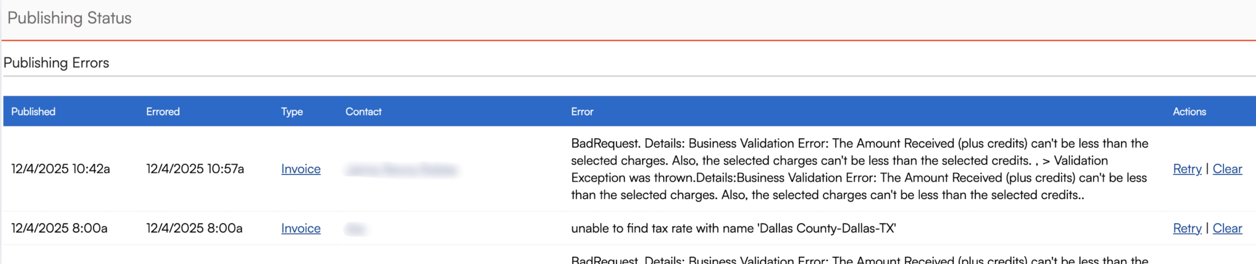Clear the Dallas County tax rate error
The height and width of the screenshot is (264, 1256).
(1227, 228)
